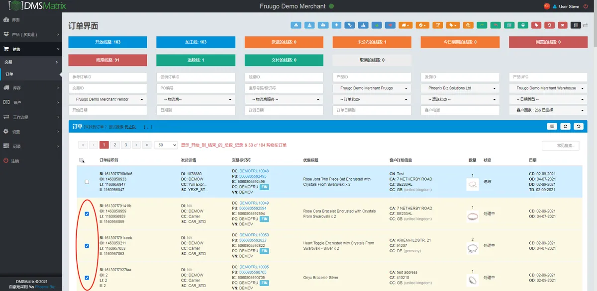Click the red 晚期线路: 91 tile
The height and width of the screenshot is (291, 597).
click(107, 60)
